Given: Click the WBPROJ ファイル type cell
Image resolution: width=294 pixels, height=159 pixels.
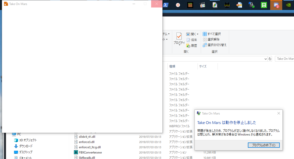Looking at the screenshot, I should pyautogui.click(x=179, y=126).
